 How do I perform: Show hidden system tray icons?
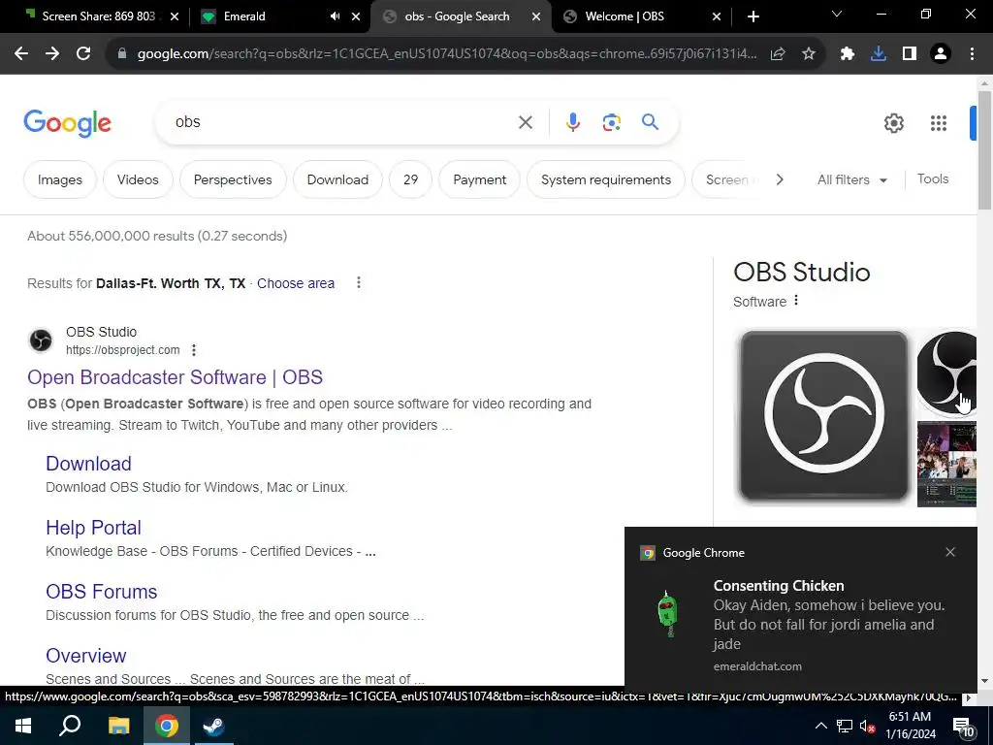(x=820, y=726)
